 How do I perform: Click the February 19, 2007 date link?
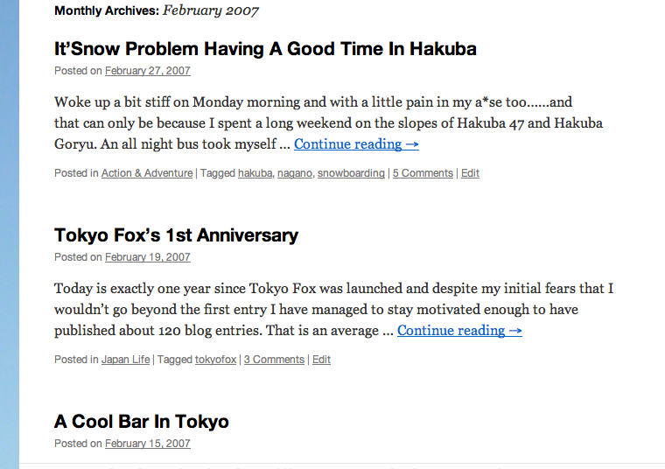tap(147, 257)
